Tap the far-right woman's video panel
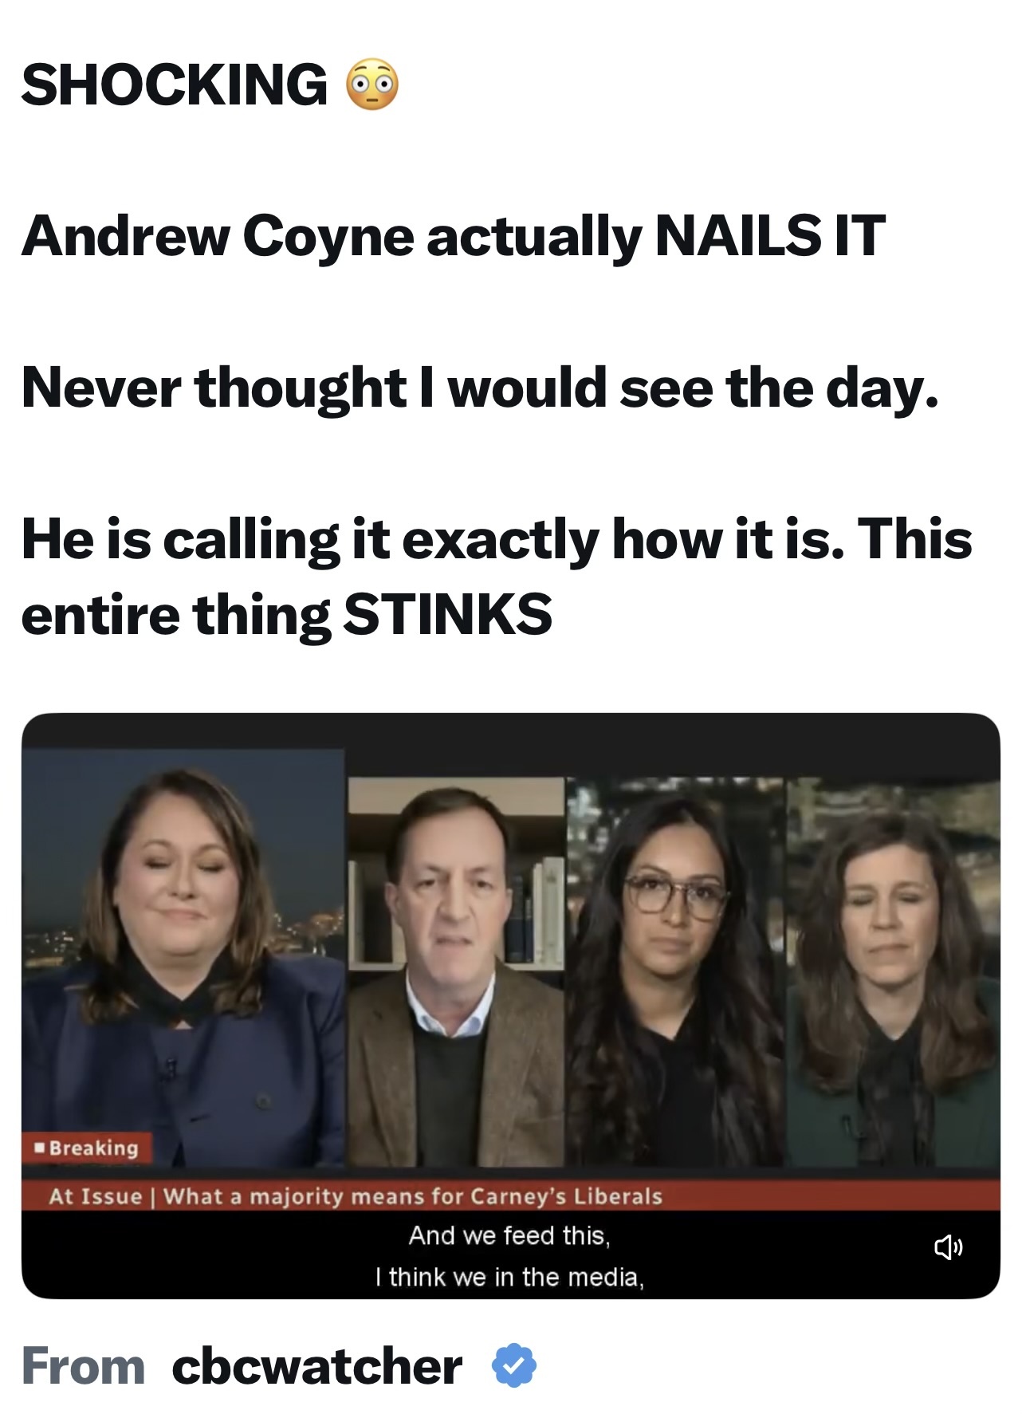1022x1414 pixels. (x=893, y=971)
